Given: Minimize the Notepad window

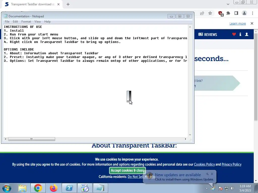Looking at the screenshot, I should [x=171, y=16].
